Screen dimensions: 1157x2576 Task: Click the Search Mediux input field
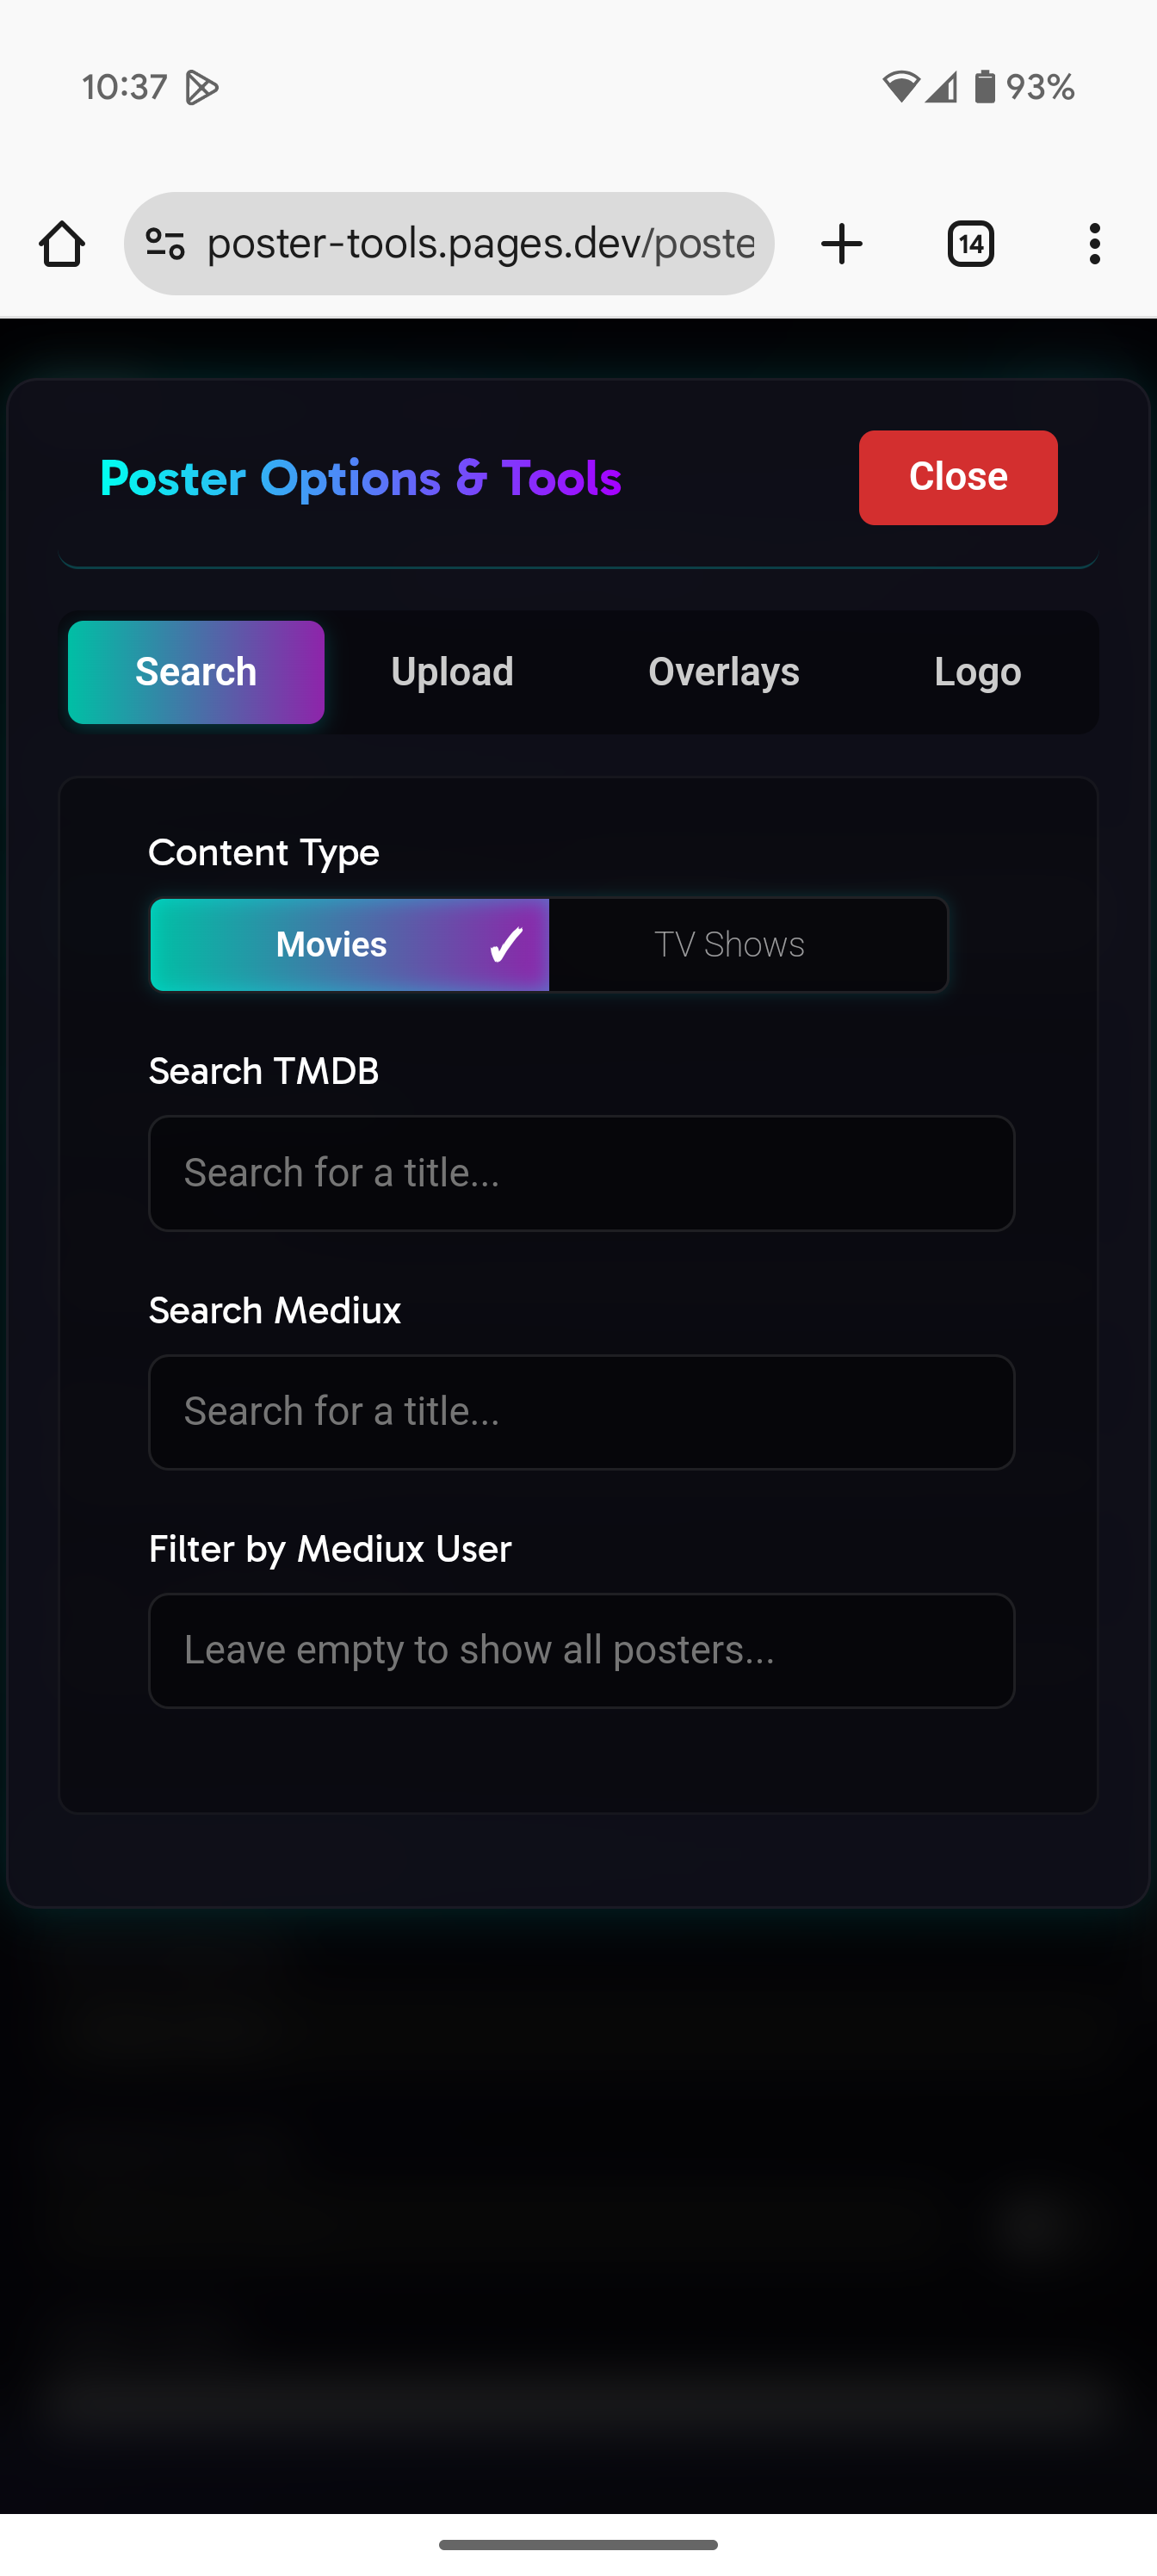point(581,1412)
